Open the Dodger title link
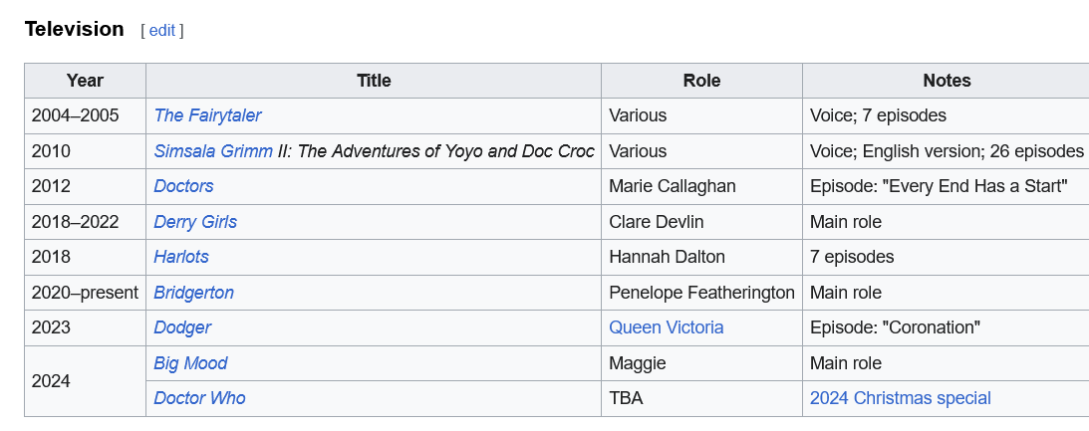 click(182, 327)
